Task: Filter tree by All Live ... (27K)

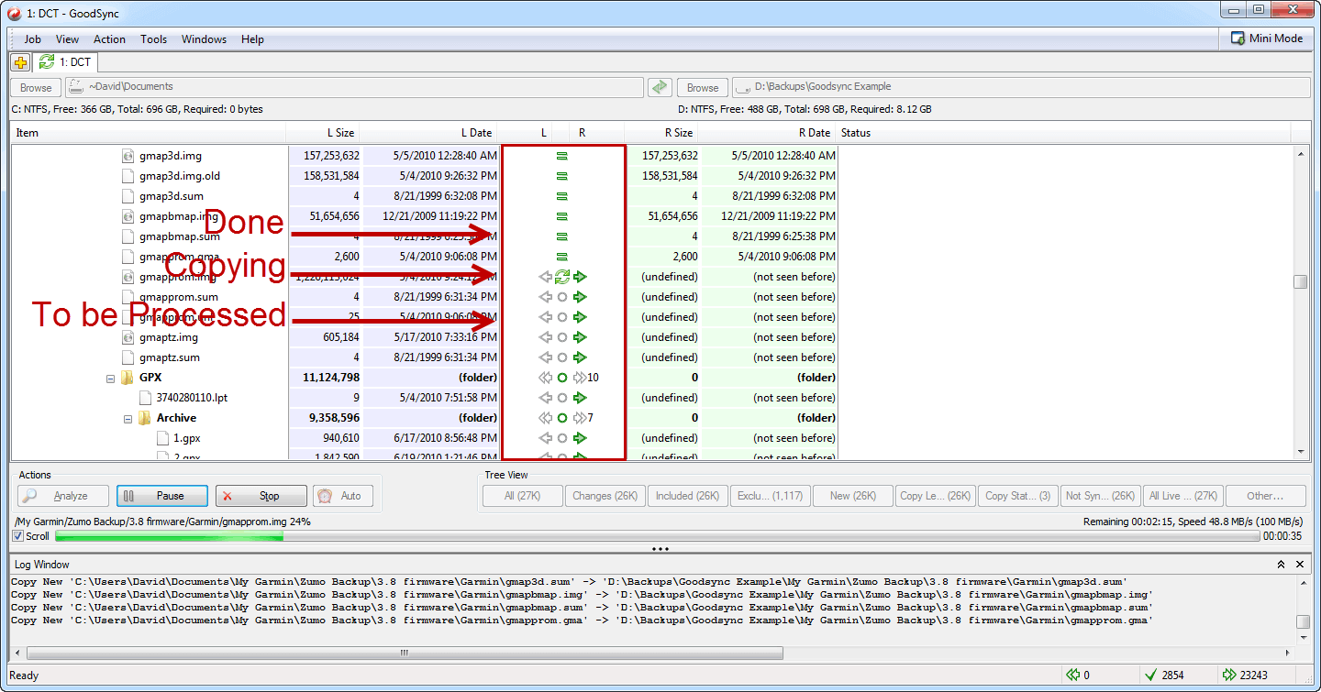Action: [1182, 496]
